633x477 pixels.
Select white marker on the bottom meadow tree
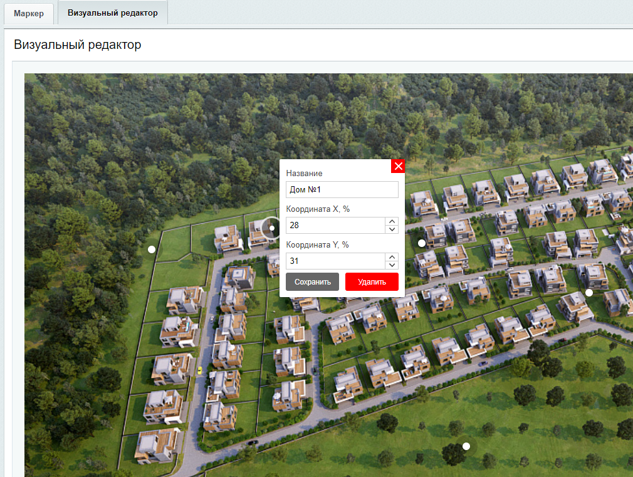tap(466, 446)
